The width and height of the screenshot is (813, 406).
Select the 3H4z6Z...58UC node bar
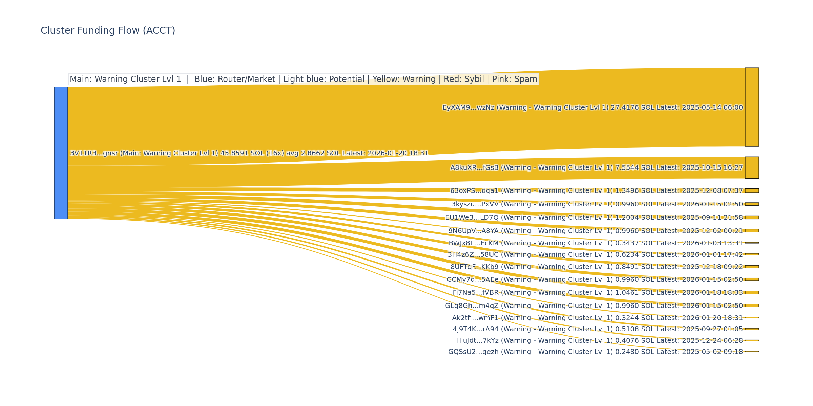(752, 254)
